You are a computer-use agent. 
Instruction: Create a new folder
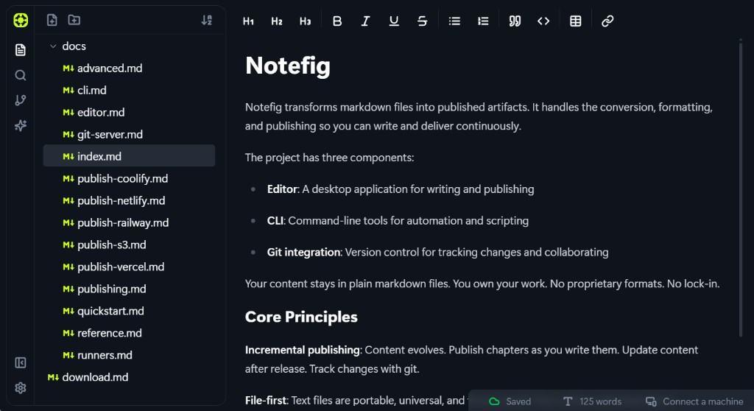(x=74, y=20)
